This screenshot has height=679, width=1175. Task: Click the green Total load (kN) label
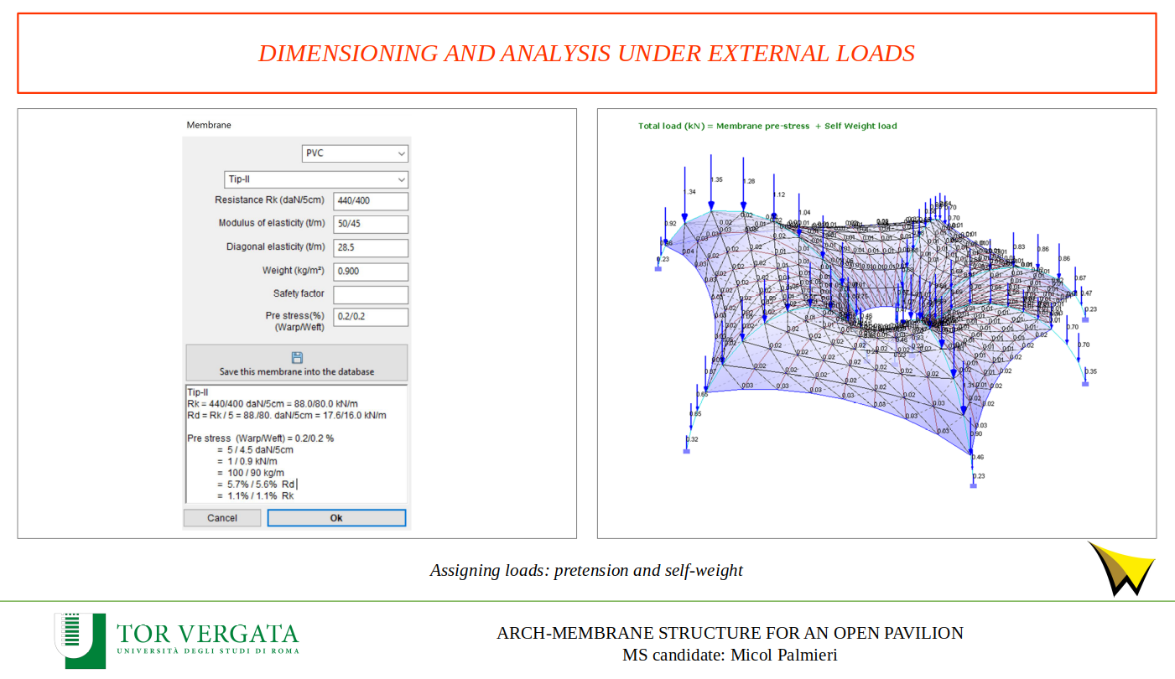(x=767, y=127)
